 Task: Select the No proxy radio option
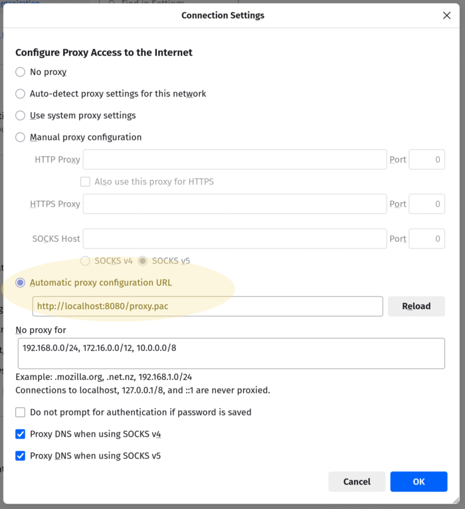pos(21,72)
